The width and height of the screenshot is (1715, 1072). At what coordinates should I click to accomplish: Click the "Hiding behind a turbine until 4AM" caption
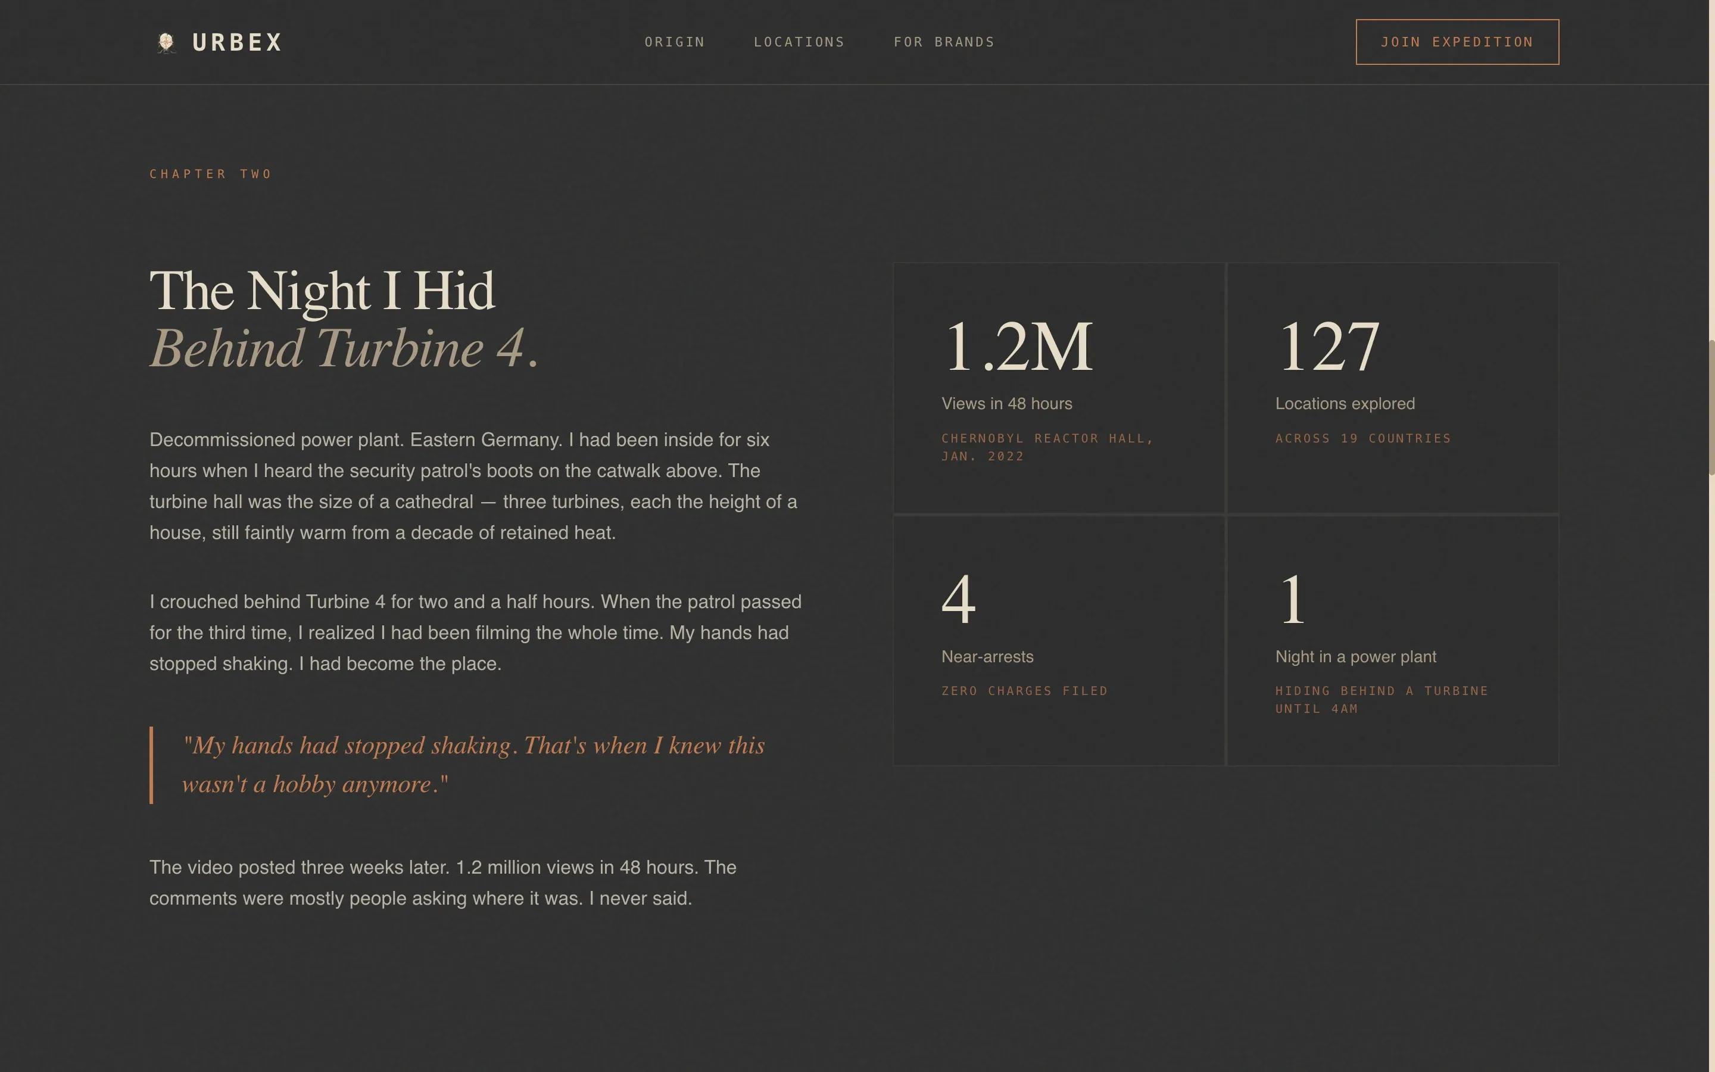1382,700
